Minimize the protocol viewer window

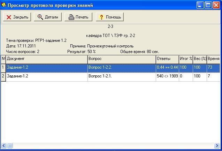(x=200, y=5)
